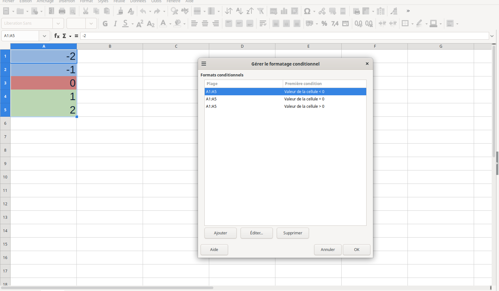Expand the Name Box dropdown
Viewport: 499px width, 291px height.
(x=44, y=36)
